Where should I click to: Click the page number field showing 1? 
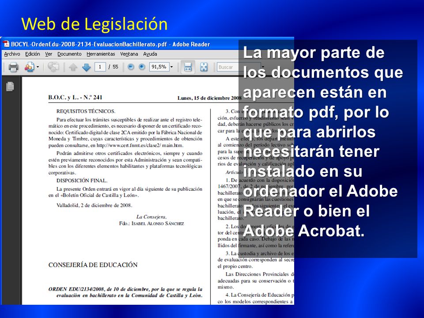(x=100, y=67)
